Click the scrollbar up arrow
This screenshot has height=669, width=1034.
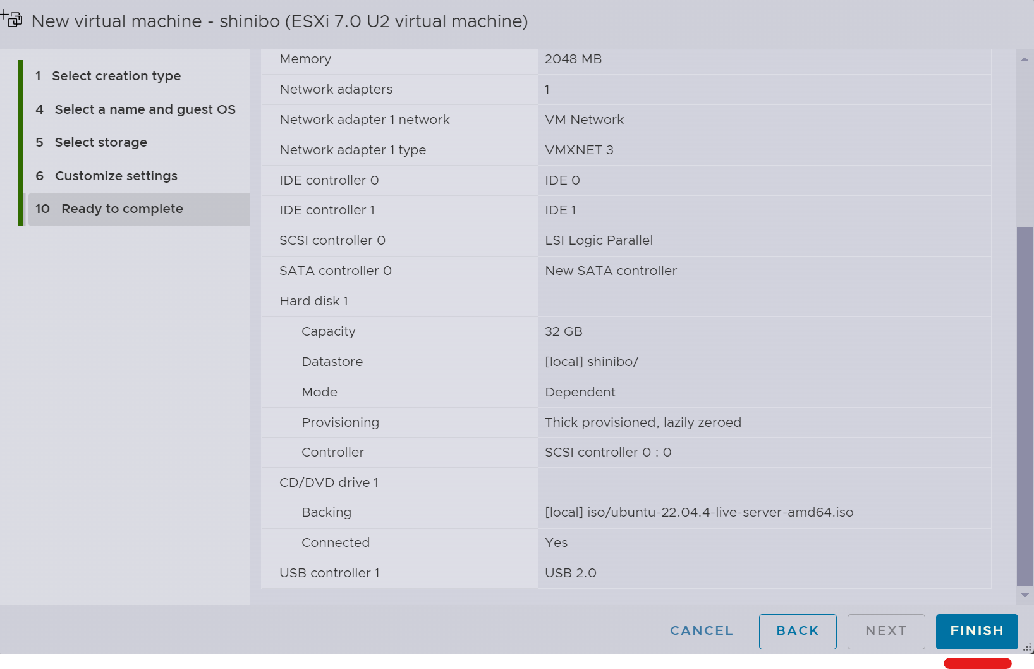tap(1025, 59)
